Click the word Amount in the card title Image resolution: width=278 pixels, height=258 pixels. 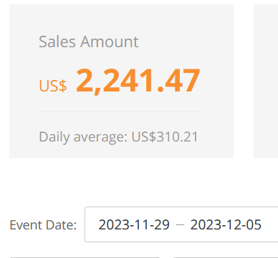click(110, 41)
